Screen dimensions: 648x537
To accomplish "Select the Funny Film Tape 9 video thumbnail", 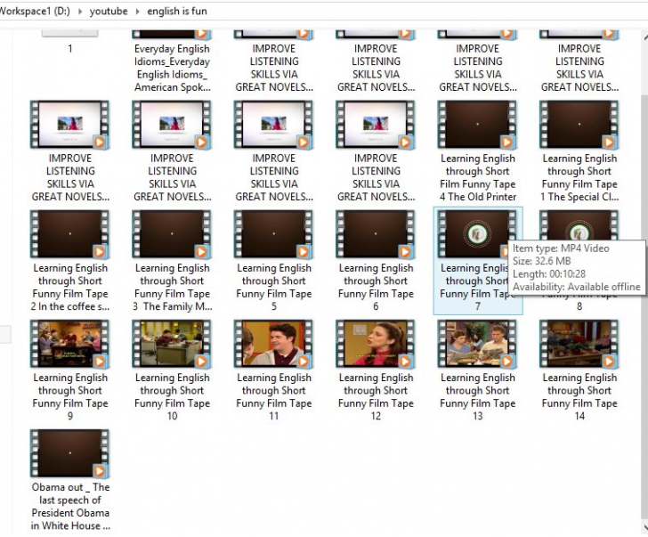I will pyautogui.click(x=69, y=344).
